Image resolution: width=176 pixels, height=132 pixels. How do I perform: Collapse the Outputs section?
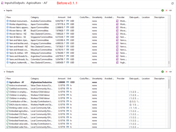tap(4, 72)
